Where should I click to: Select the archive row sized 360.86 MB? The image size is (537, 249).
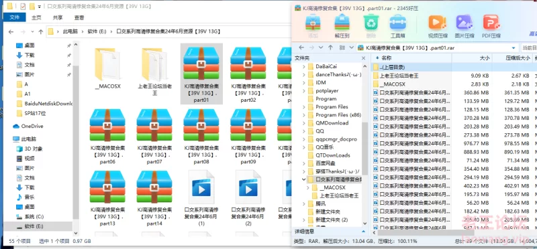454,92
